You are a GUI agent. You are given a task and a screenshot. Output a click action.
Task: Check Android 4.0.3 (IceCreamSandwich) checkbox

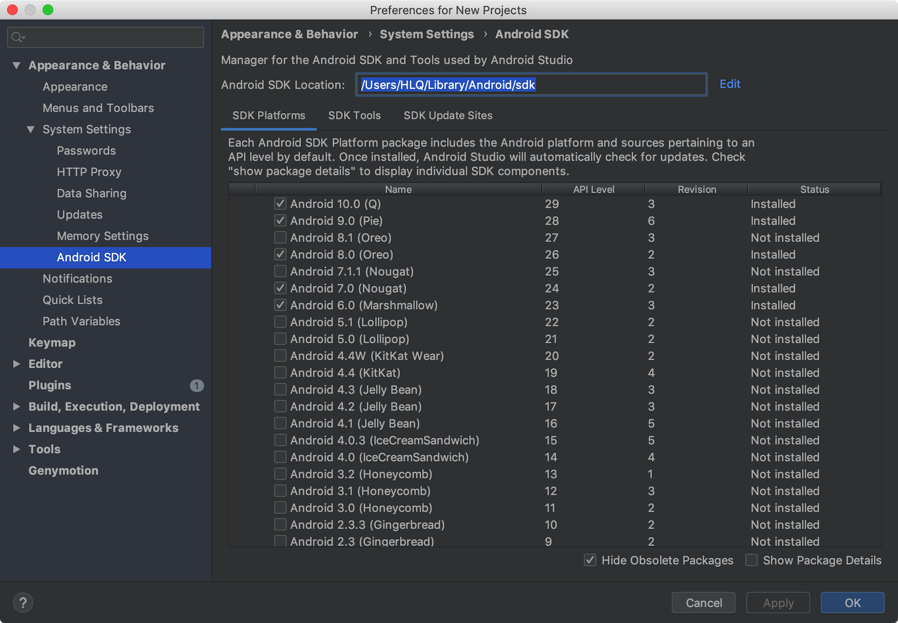[280, 440]
